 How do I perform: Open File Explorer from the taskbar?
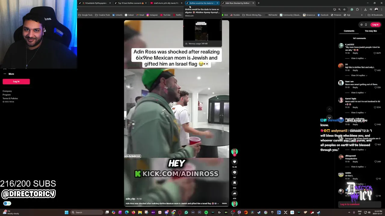(x=140, y=212)
